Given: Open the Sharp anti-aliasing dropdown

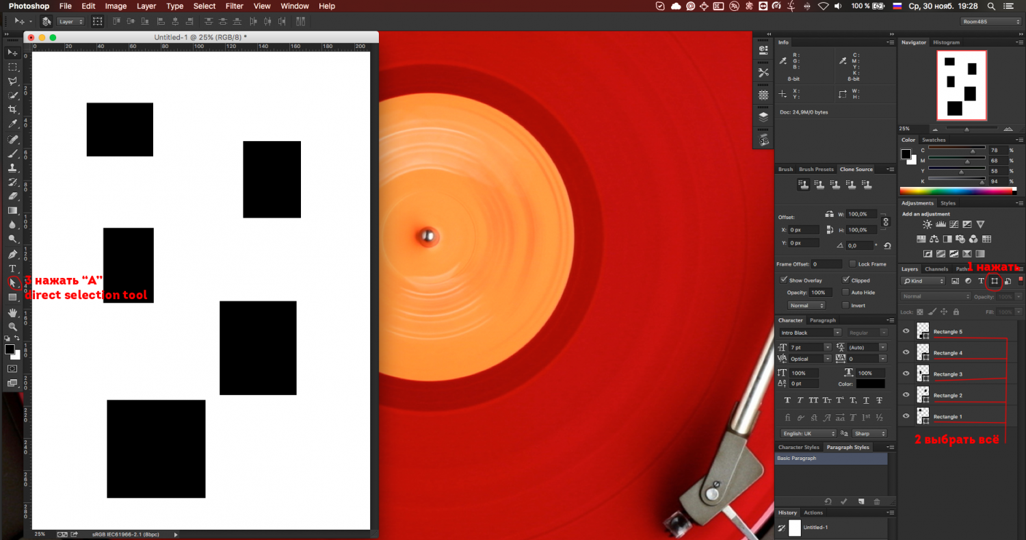Looking at the screenshot, I should pos(869,433).
